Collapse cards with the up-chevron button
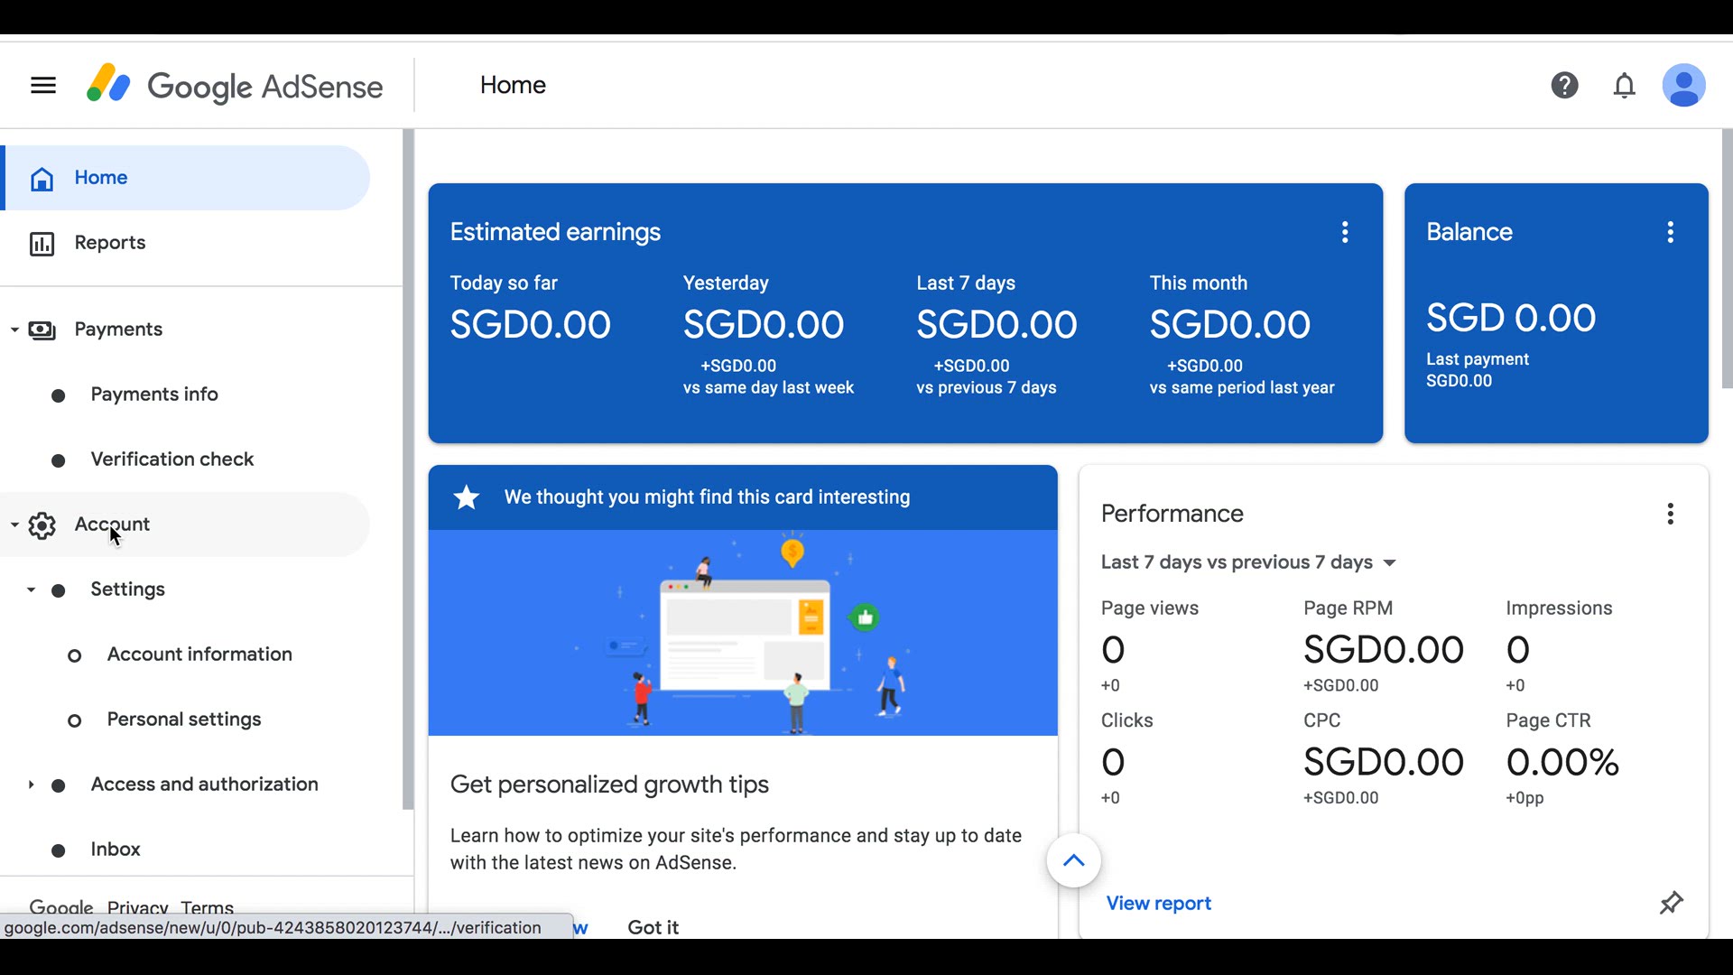Viewport: 1733px width, 975px height. 1073,860
